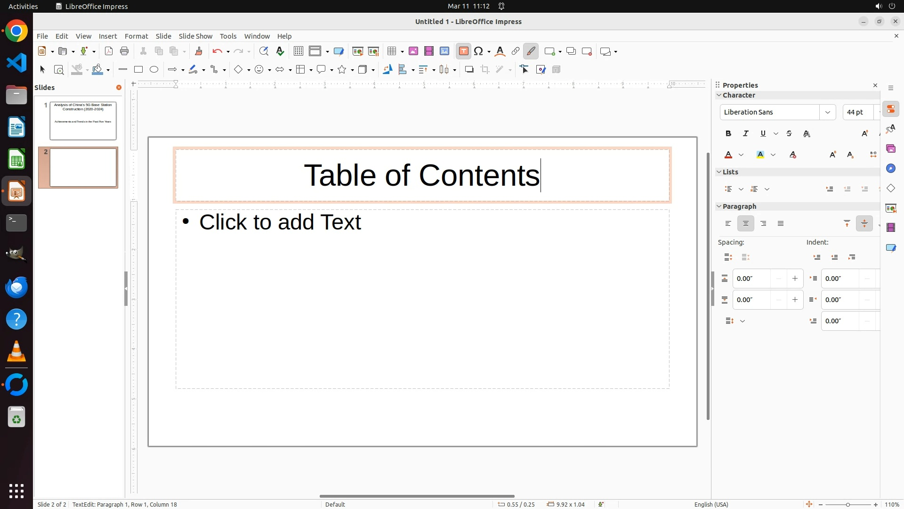The width and height of the screenshot is (904, 509).
Task: Open the Slide Show menu
Action: pyautogui.click(x=195, y=36)
